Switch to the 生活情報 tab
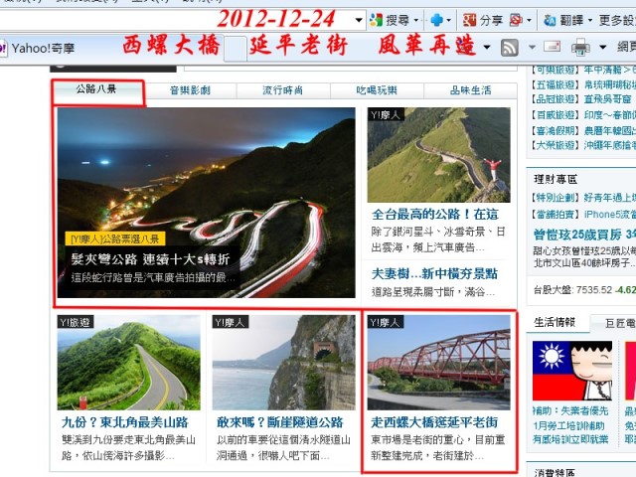Viewport: 636px width, 477px height. click(x=555, y=323)
